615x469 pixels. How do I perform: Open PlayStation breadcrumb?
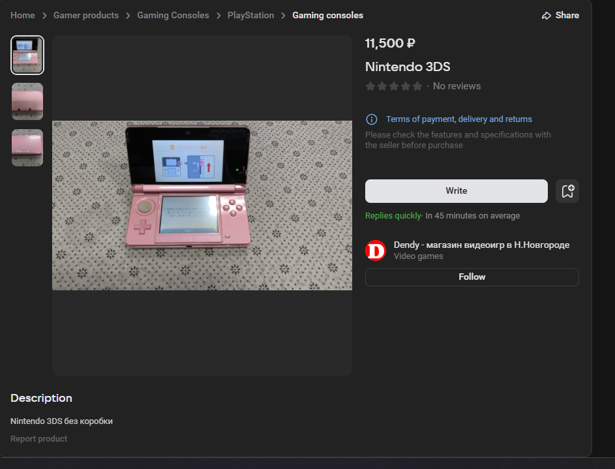(250, 15)
